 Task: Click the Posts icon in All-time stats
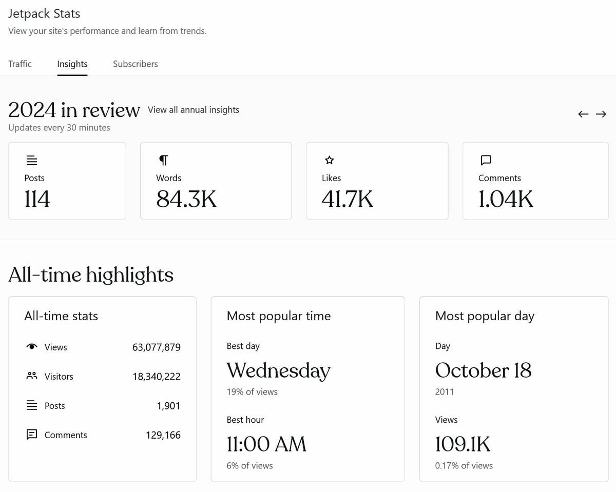click(x=31, y=405)
